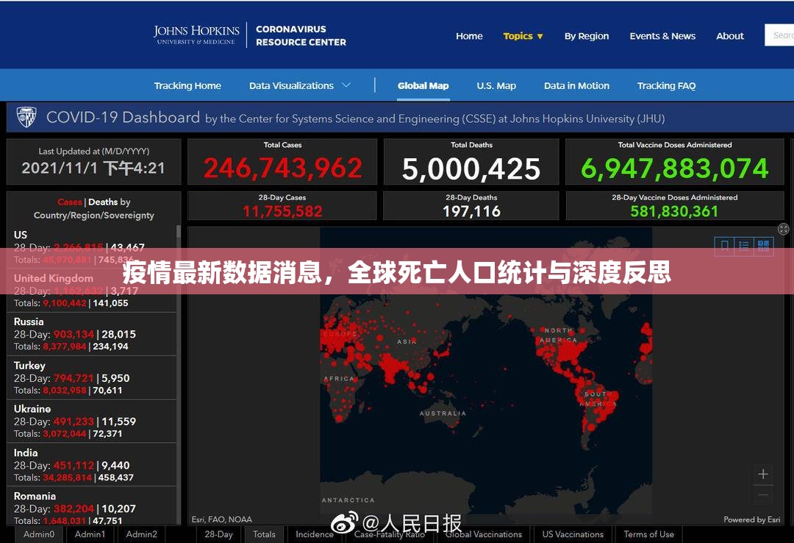The height and width of the screenshot is (543, 794).
Task: Show the map legend list icon
Action: (744, 246)
